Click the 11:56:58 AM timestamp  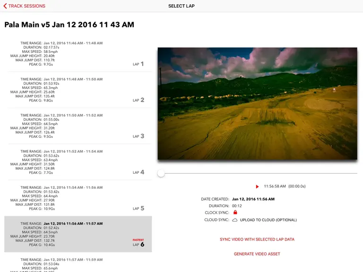pos(275,186)
